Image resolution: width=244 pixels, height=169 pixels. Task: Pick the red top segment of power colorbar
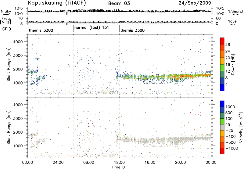[222, 41]
